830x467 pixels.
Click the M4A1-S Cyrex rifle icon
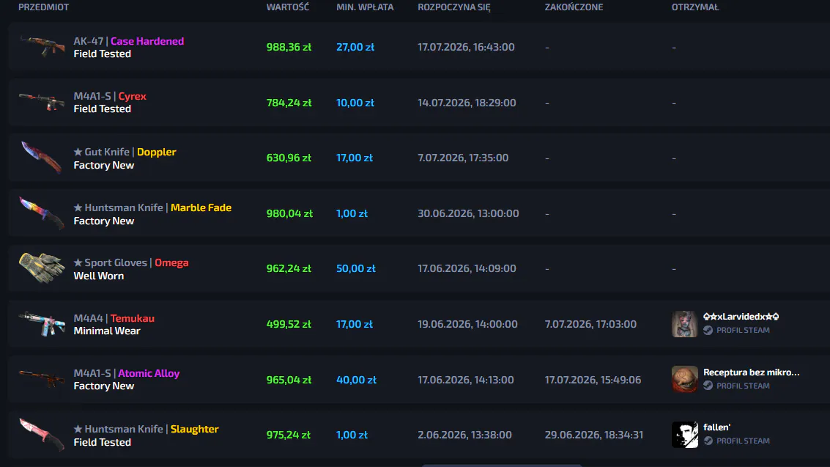click(x=42, y=101)
